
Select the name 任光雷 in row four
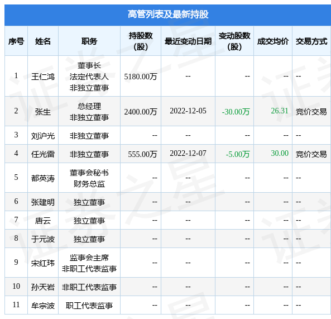43,154
